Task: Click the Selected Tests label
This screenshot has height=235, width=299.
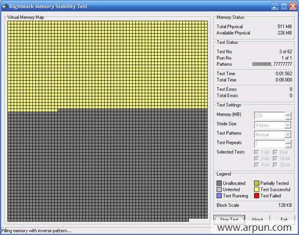Action: point(230,152)
